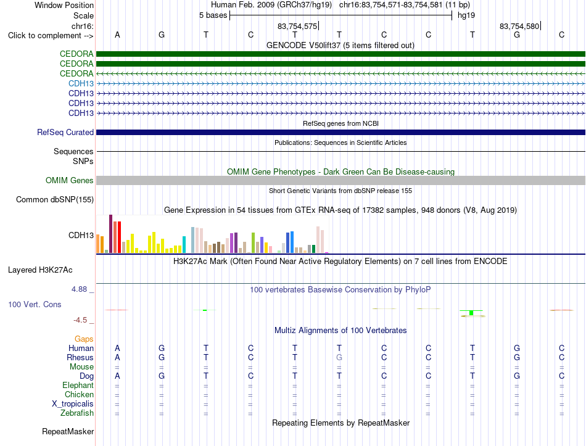Open the Publications track title
This screenshot has width=586, height=446.
pyautogui.click(x=340, y=142)
